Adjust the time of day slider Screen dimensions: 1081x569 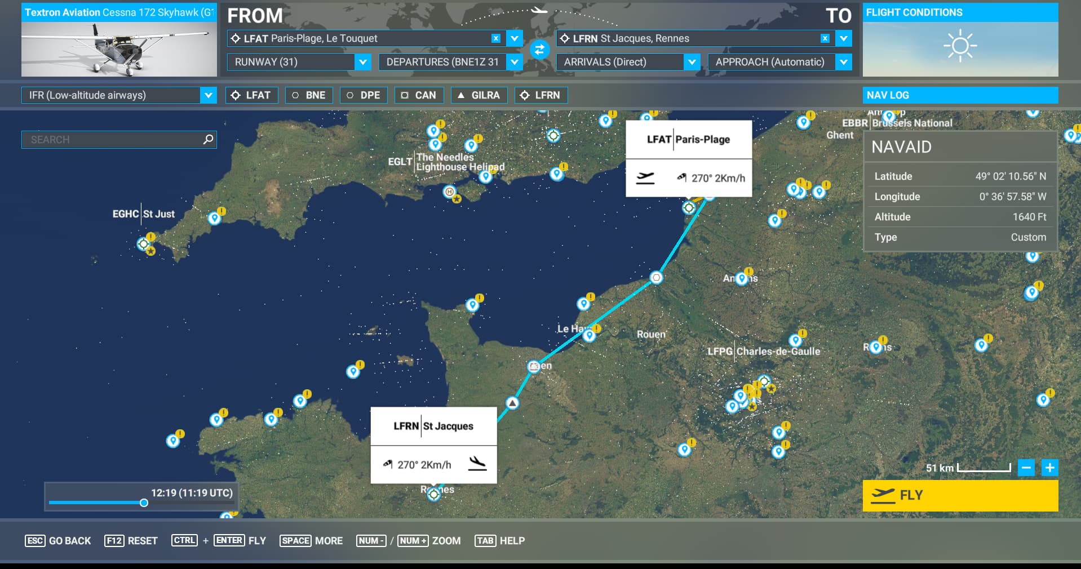pos(144,503)
